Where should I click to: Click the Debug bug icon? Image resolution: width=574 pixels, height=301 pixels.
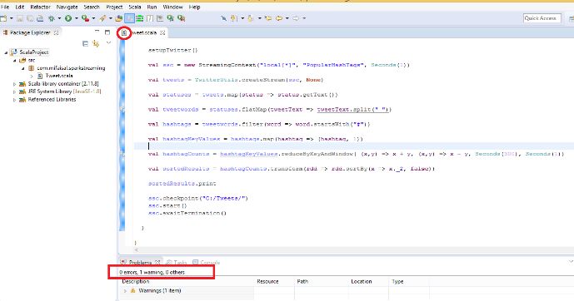point(52,18)
